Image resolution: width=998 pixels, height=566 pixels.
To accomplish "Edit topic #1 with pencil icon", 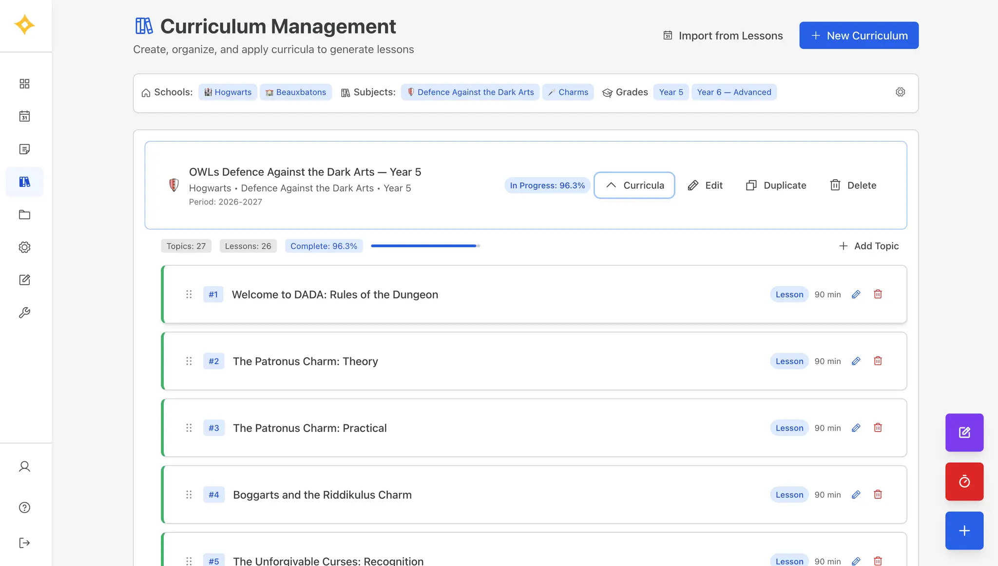I will point(856,294).
